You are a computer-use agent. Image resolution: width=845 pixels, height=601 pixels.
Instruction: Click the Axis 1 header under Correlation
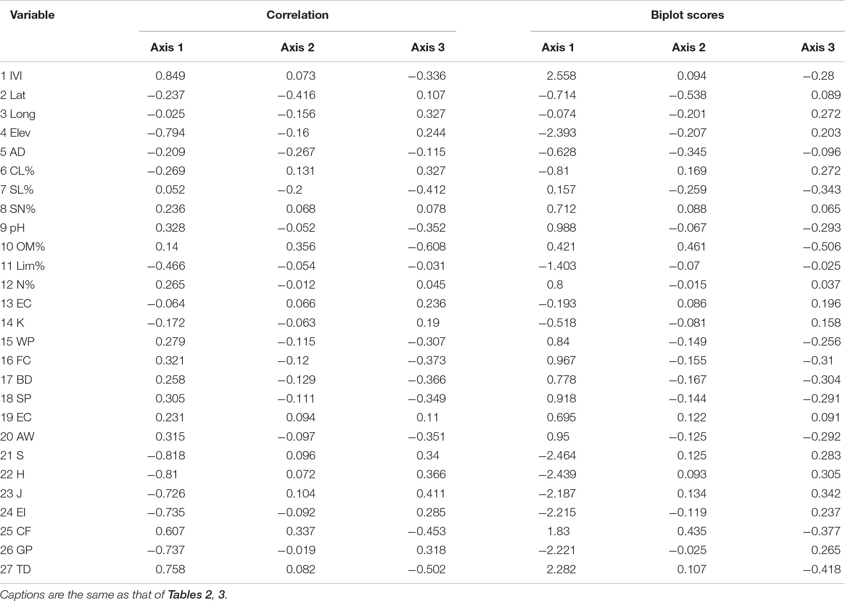point(167,47)
